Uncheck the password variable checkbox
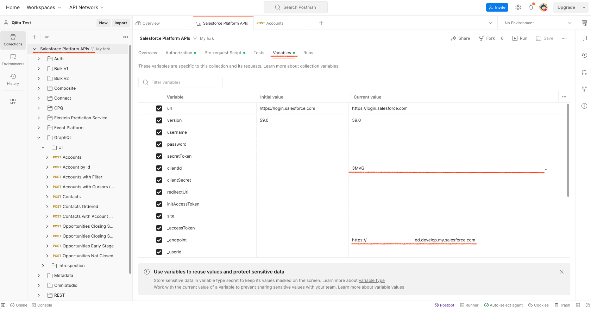 (159, 144)
